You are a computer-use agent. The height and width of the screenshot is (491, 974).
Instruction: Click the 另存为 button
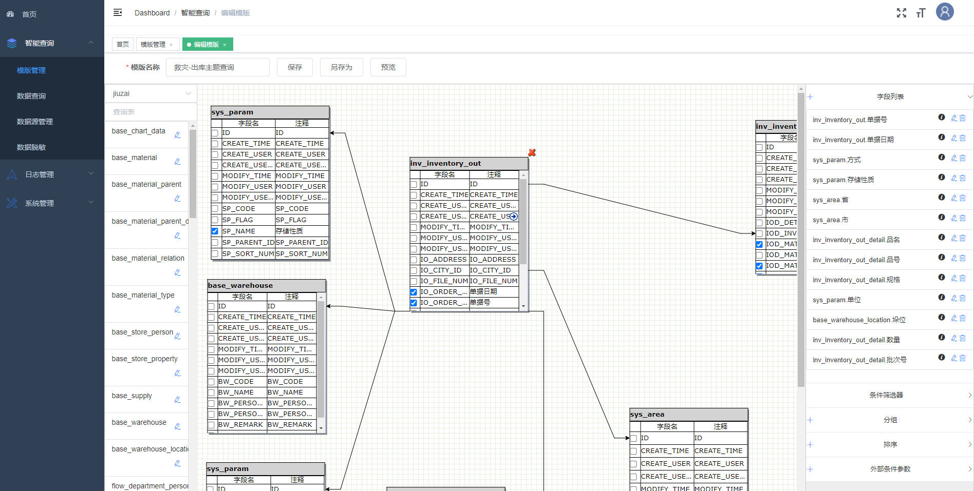tap(342, 67)
